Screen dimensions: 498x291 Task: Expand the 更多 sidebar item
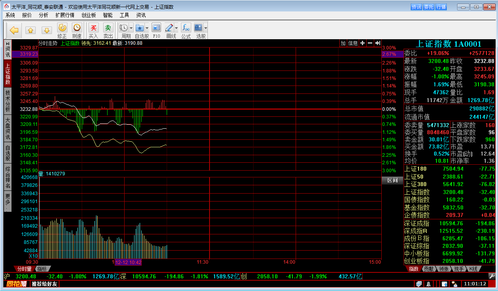coord(8,201)
